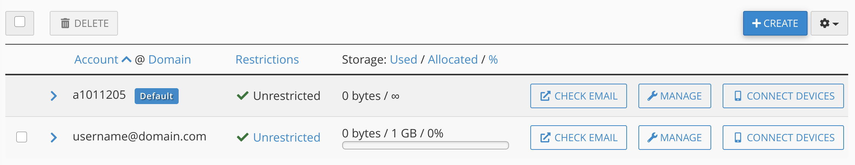This screenshot has width=855, height=165.
Task: Click the storage usage progress bar
Action: coord(425,146)
